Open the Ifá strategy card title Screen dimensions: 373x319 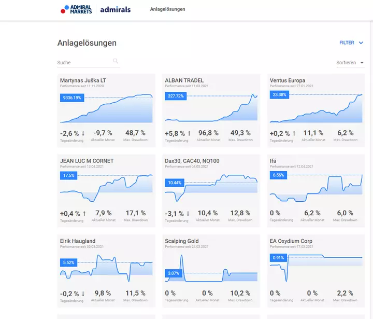pyautogui.click(x=273, y=161)
